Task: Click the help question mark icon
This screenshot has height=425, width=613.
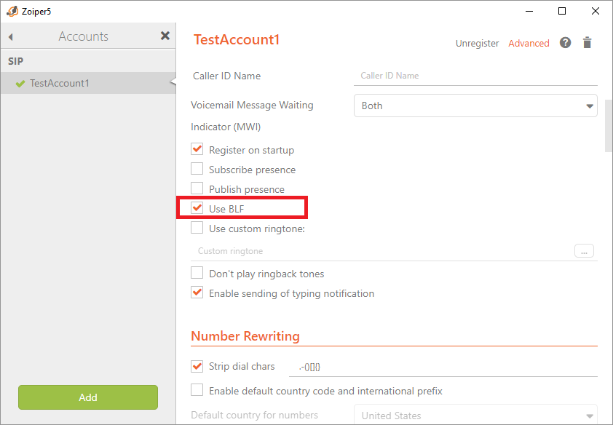Action: coord(565,43)
